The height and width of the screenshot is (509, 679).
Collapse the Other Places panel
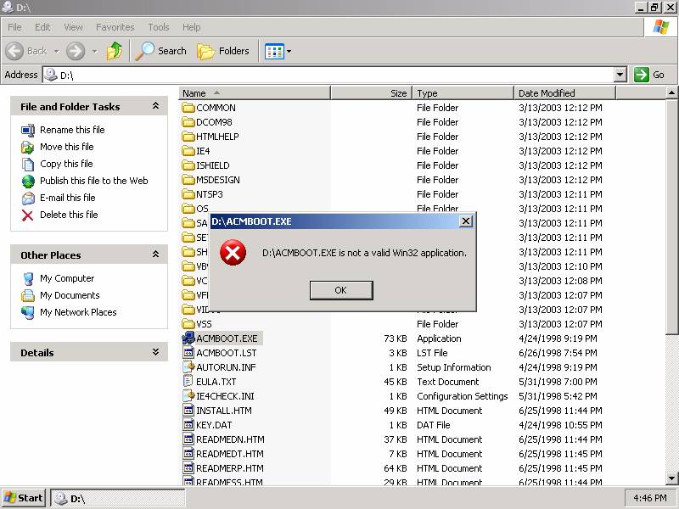(x=156, y=255)
